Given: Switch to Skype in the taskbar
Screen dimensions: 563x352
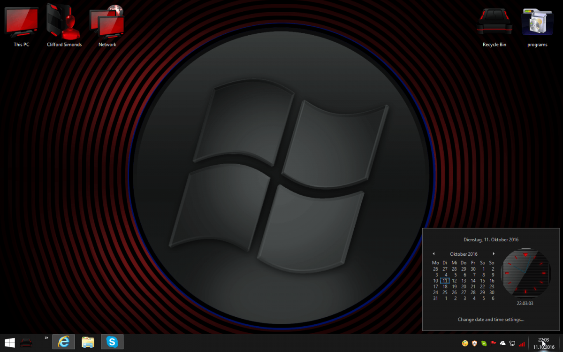Looking at the screenshot, I should tap(112, 342).
